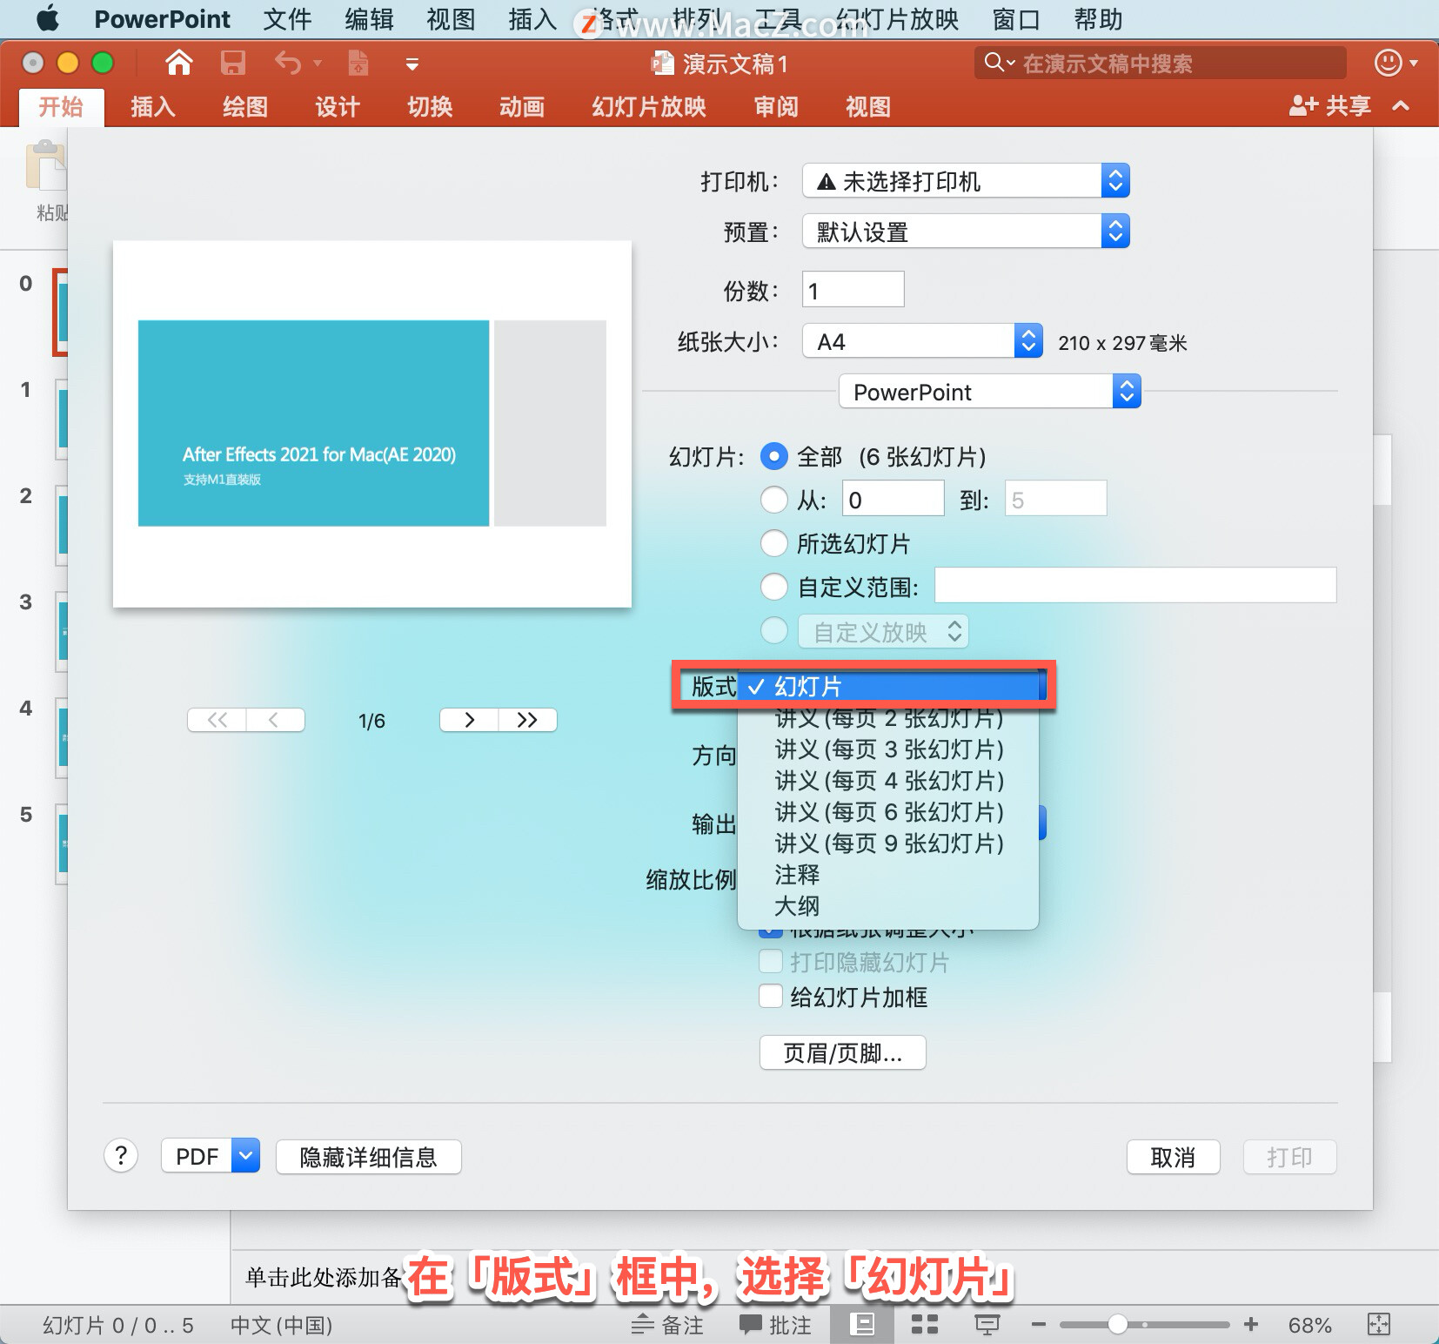Open Help (帮助) in menu bar

click(1098, 19)
